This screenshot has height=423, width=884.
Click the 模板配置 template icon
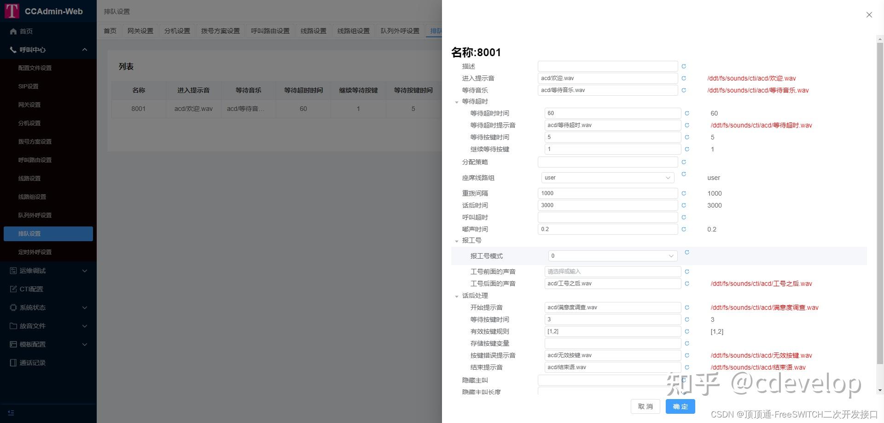pyautogui.click(x=13, y=344)
